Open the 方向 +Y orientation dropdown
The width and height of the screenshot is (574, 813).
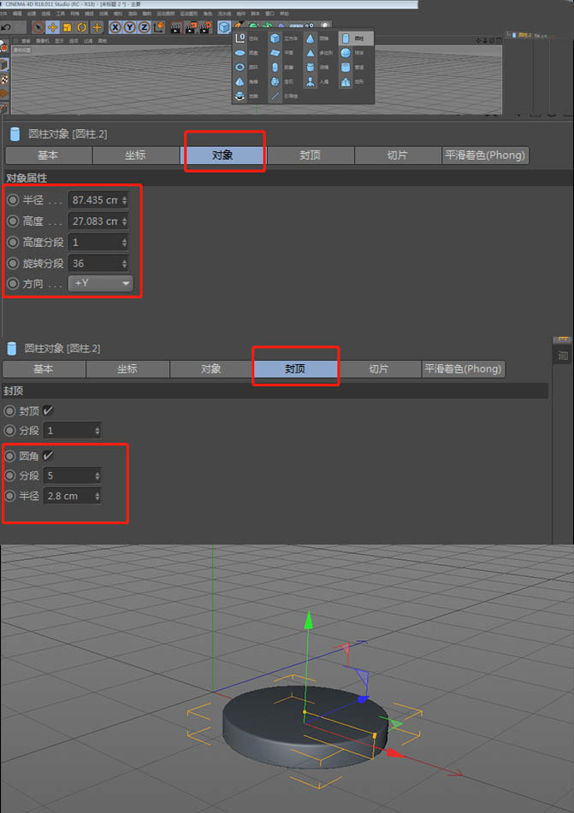(101, 284)
